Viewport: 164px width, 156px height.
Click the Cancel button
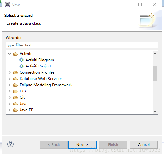[x=144, y=144]
